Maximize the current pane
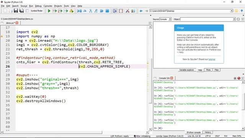The width and height of the screenshot is (245, 138). (x=115, y=11)
